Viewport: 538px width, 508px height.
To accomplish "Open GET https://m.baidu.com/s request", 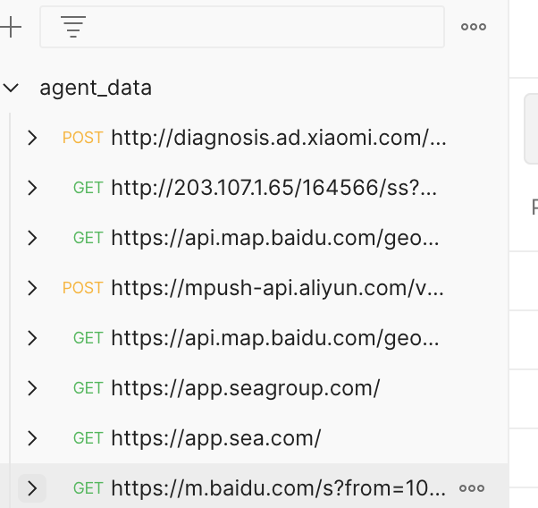I will click(x=277, y=488).
